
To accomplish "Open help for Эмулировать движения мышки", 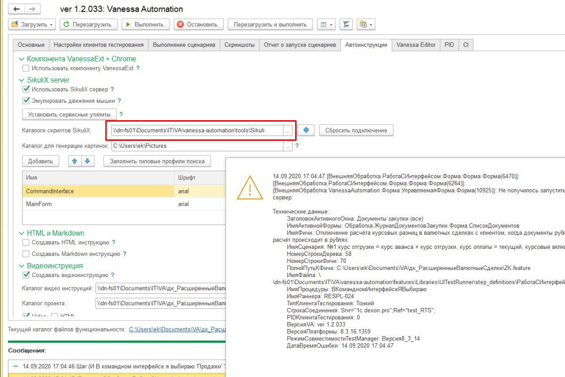I will click(x=119, y=100).
